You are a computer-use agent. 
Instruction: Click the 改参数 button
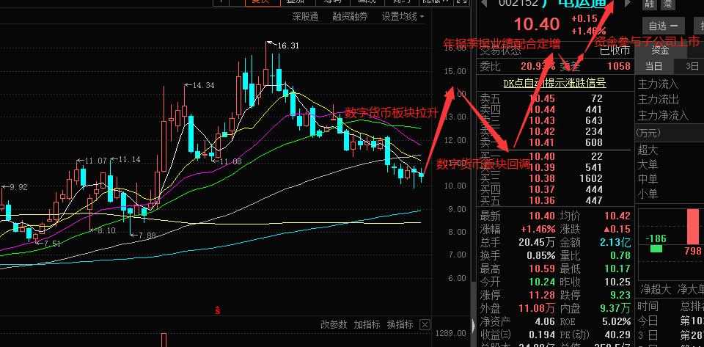tap(334, 324)
